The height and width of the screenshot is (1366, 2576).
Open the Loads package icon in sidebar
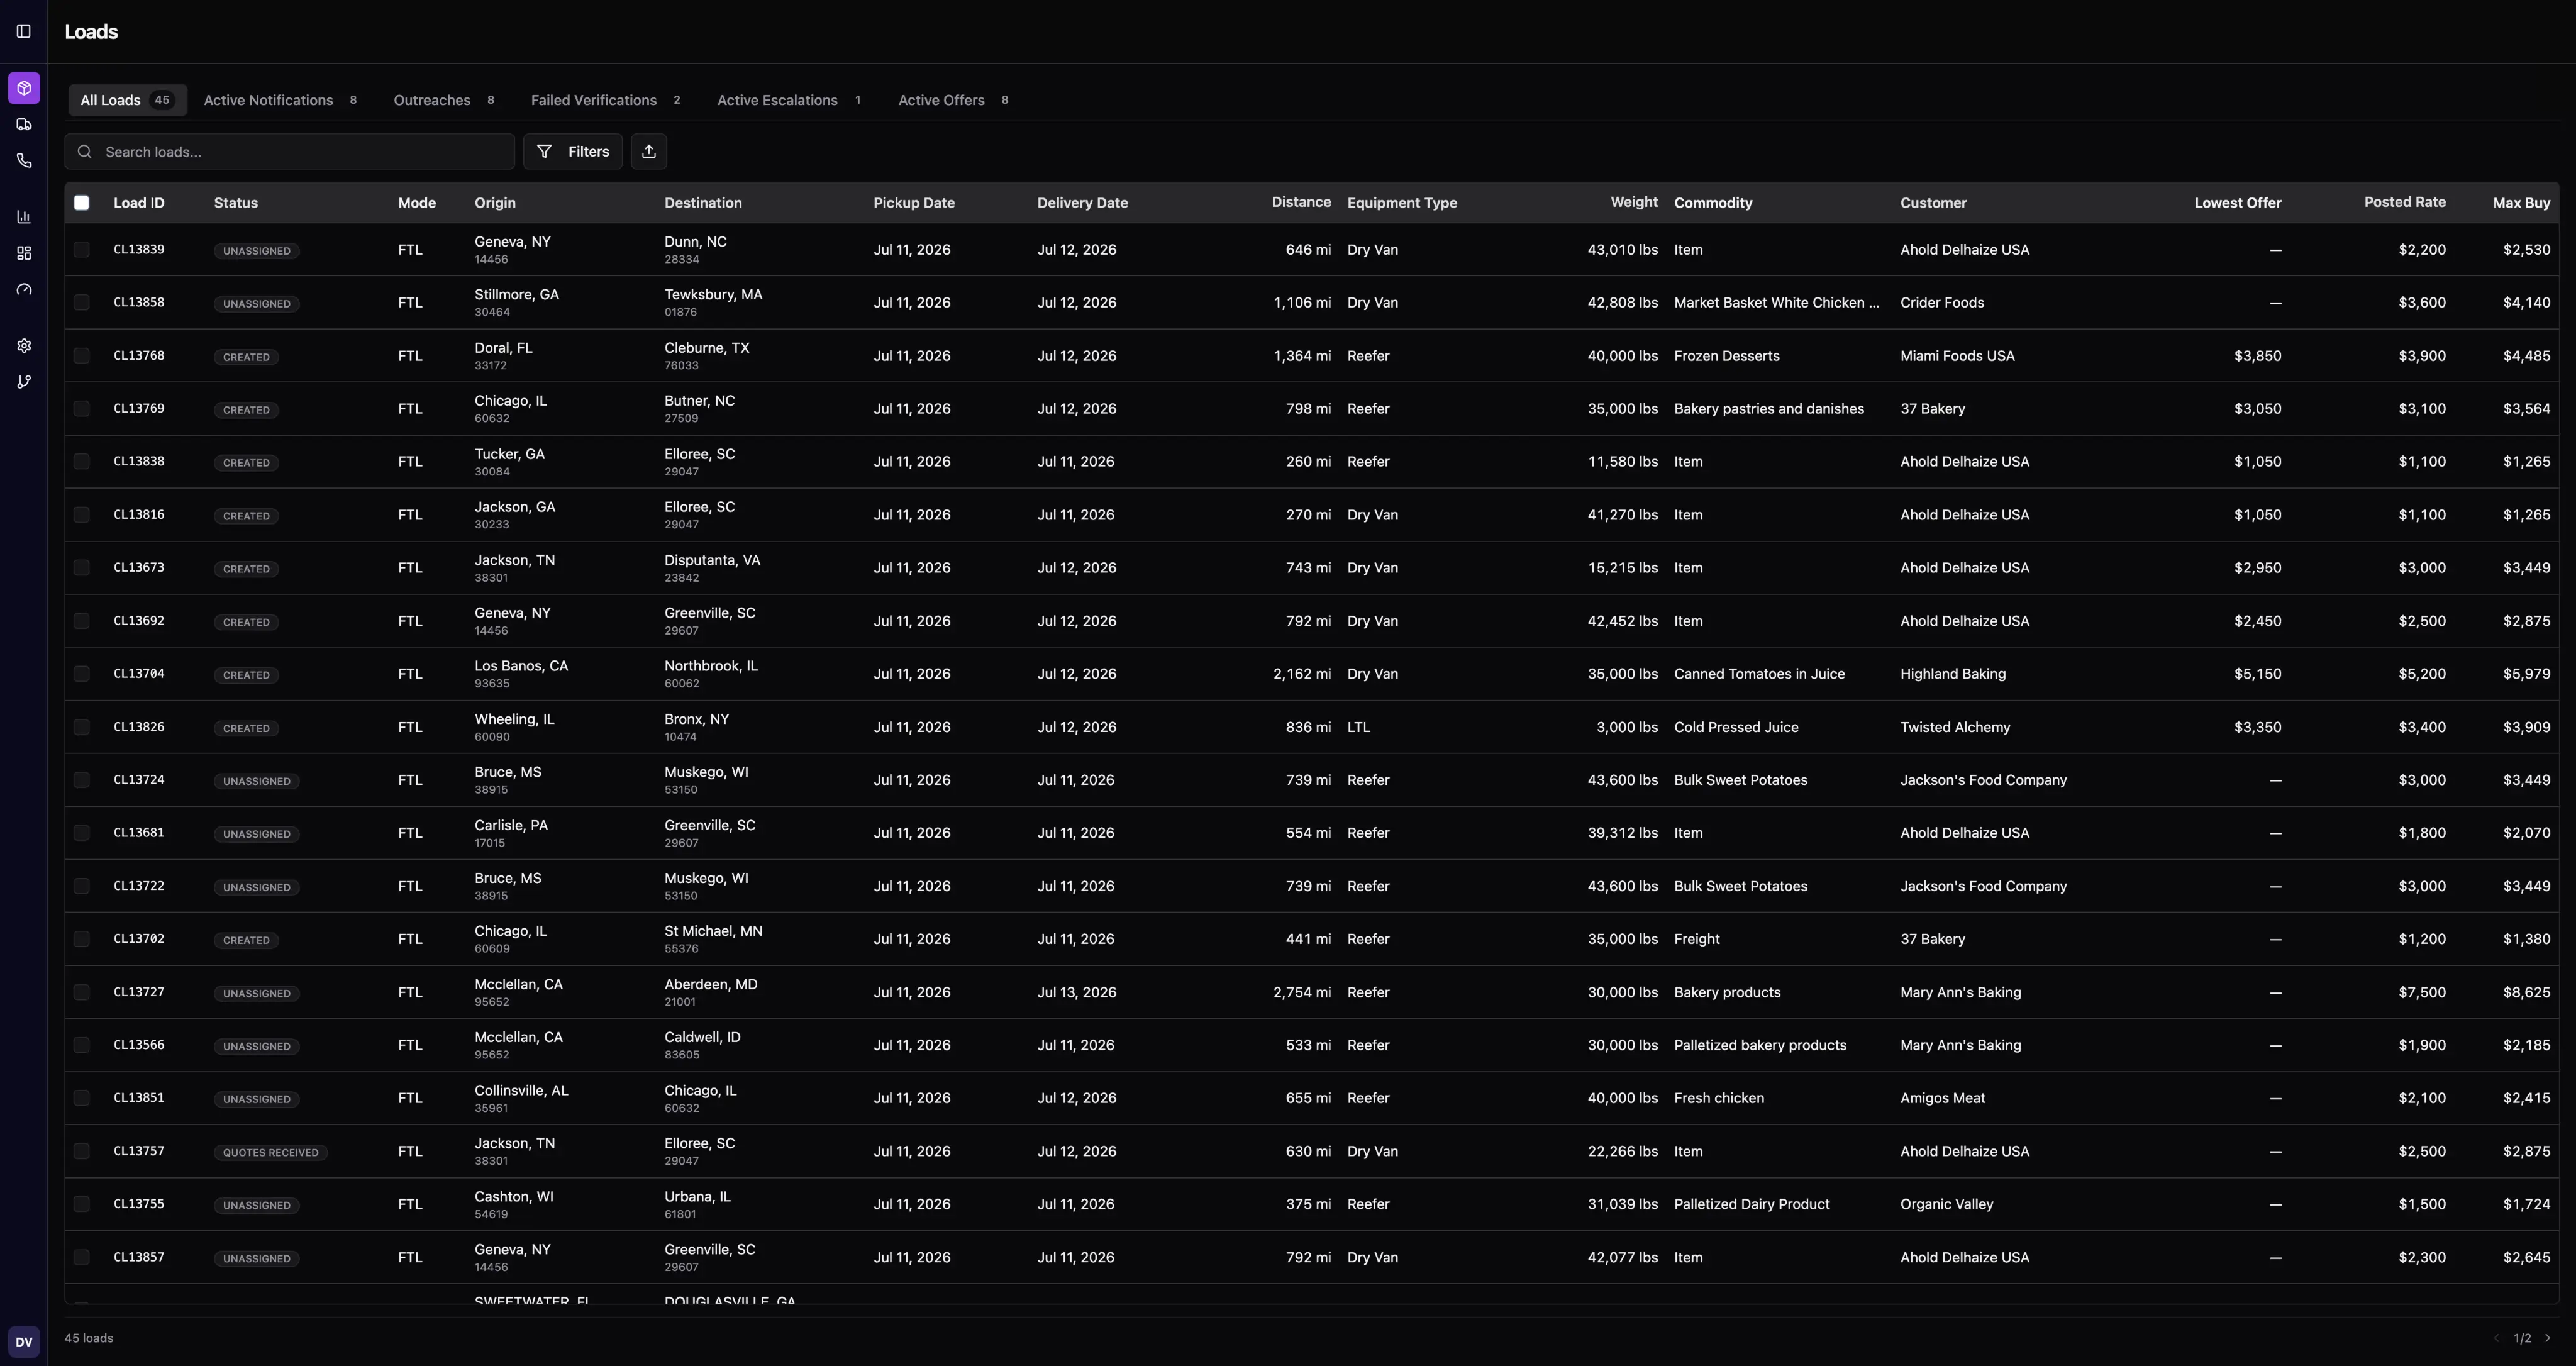pyautogui.click(x=24, y=88)
